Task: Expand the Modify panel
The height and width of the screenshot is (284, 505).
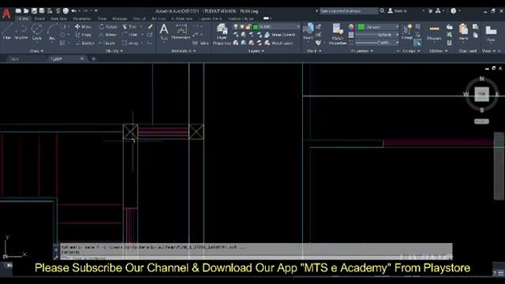Action: [114, 50]
